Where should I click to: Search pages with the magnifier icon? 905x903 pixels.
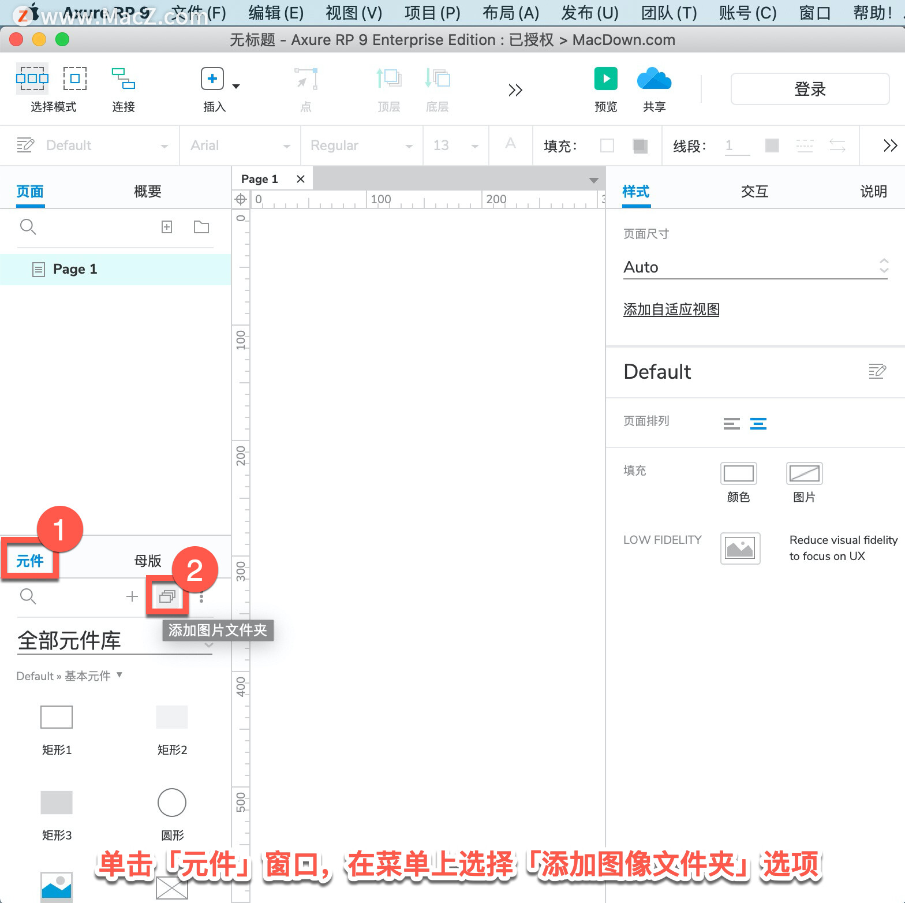point(28,227)
